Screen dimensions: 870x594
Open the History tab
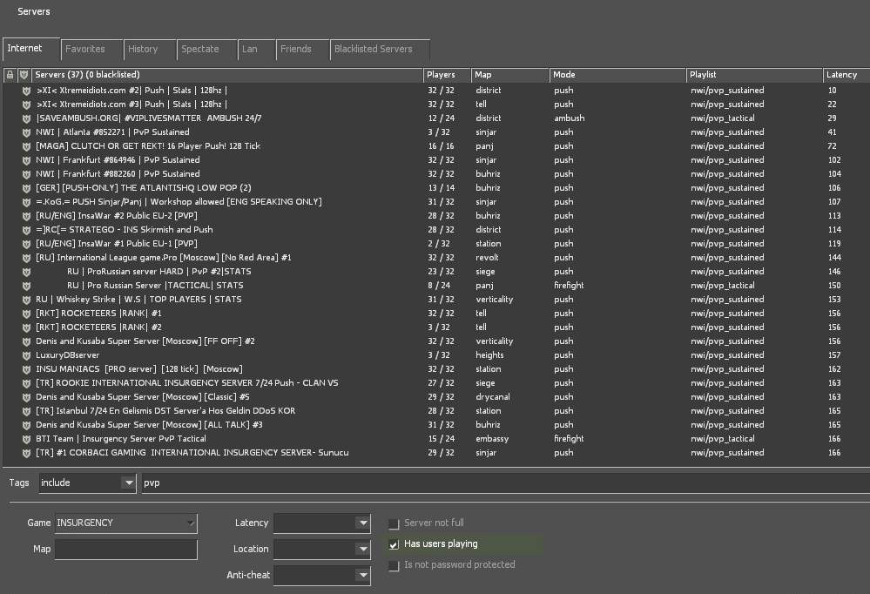pyautogui.click(x=149, y=50)
